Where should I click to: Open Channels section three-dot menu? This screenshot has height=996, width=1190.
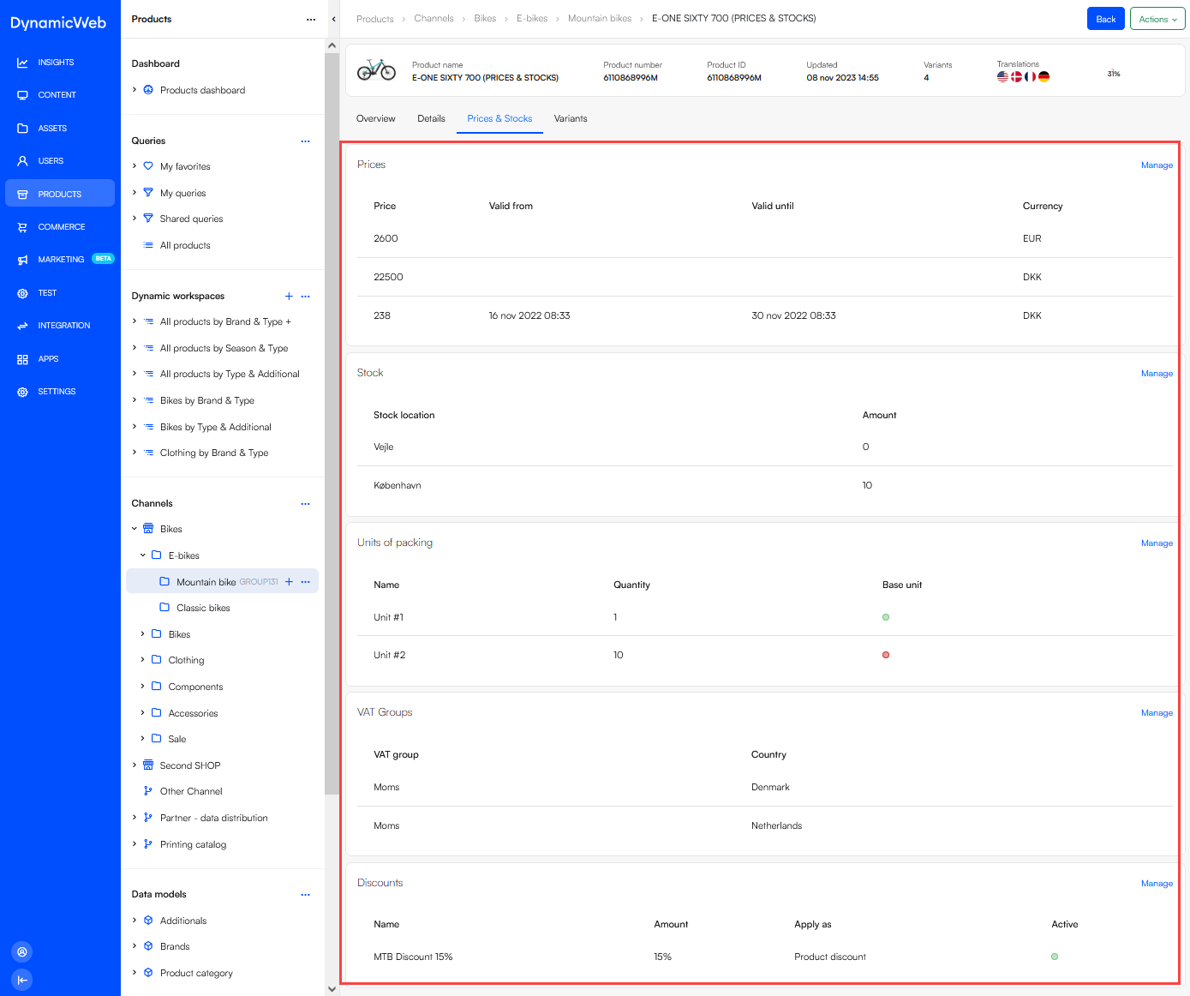[305, 504]
